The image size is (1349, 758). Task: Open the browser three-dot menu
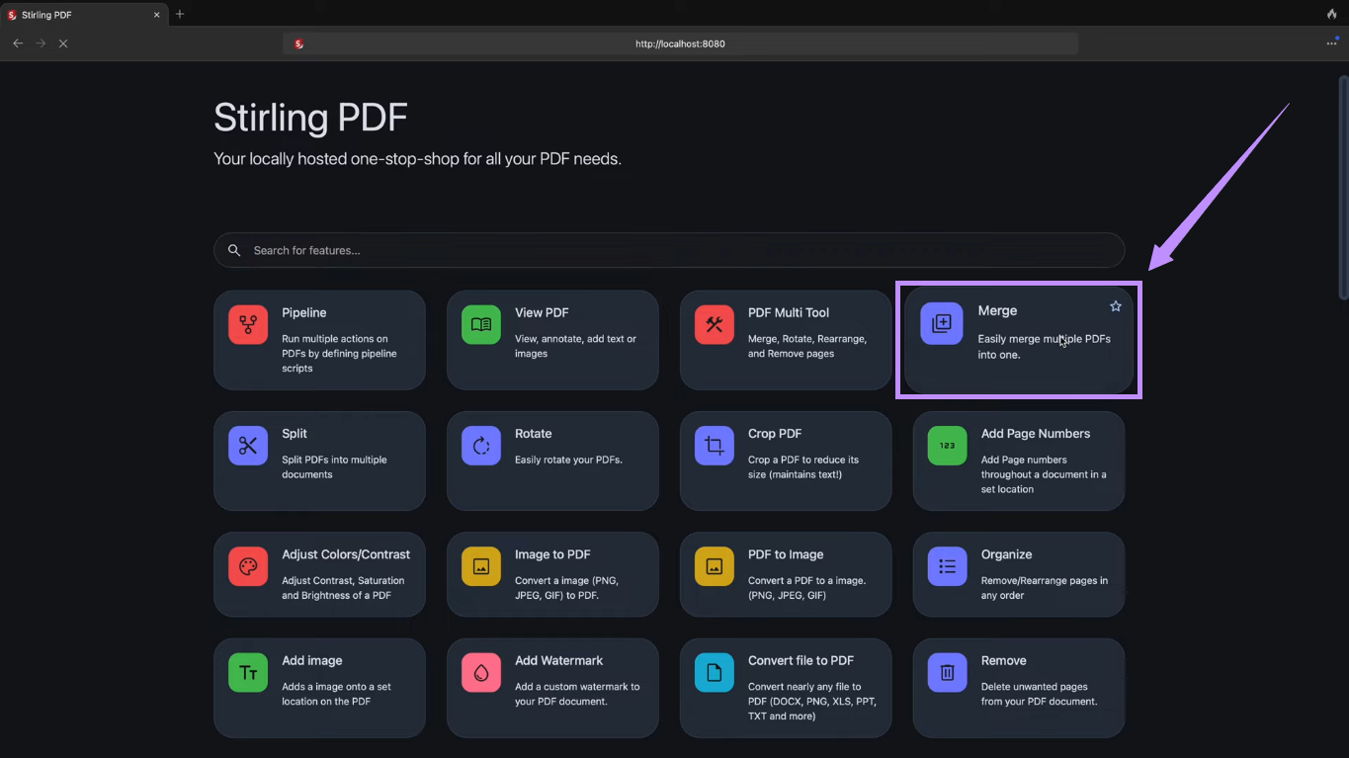pyautogui.click(x=1331, y=43)
